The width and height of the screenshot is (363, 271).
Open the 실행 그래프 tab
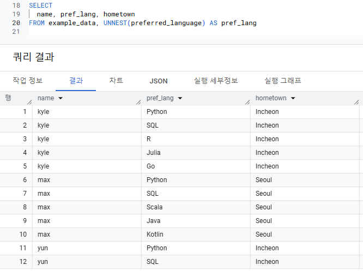tap(283, 81)
